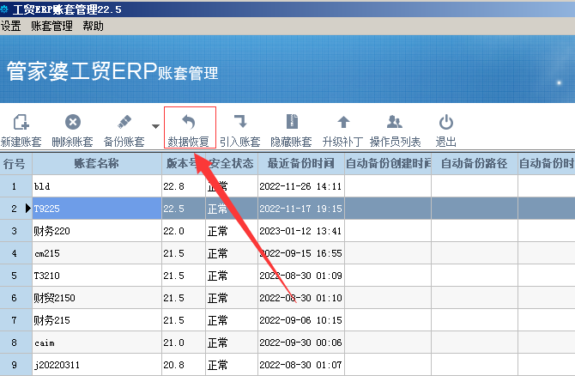Click the 升级补丁 toolbar icon
The height and width of the screenshot is (376, 575).
click(343, 122)
